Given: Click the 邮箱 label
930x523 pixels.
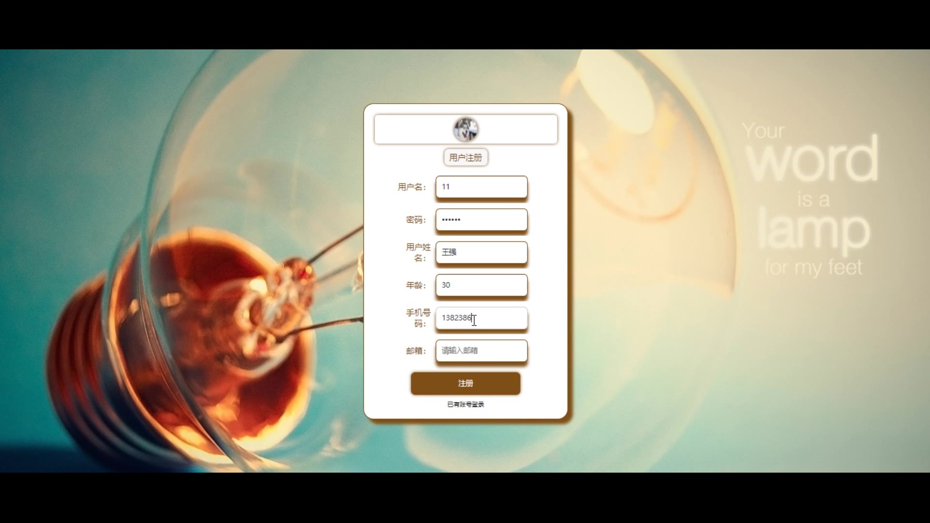Looking at the screenshot, I should 416,351.
